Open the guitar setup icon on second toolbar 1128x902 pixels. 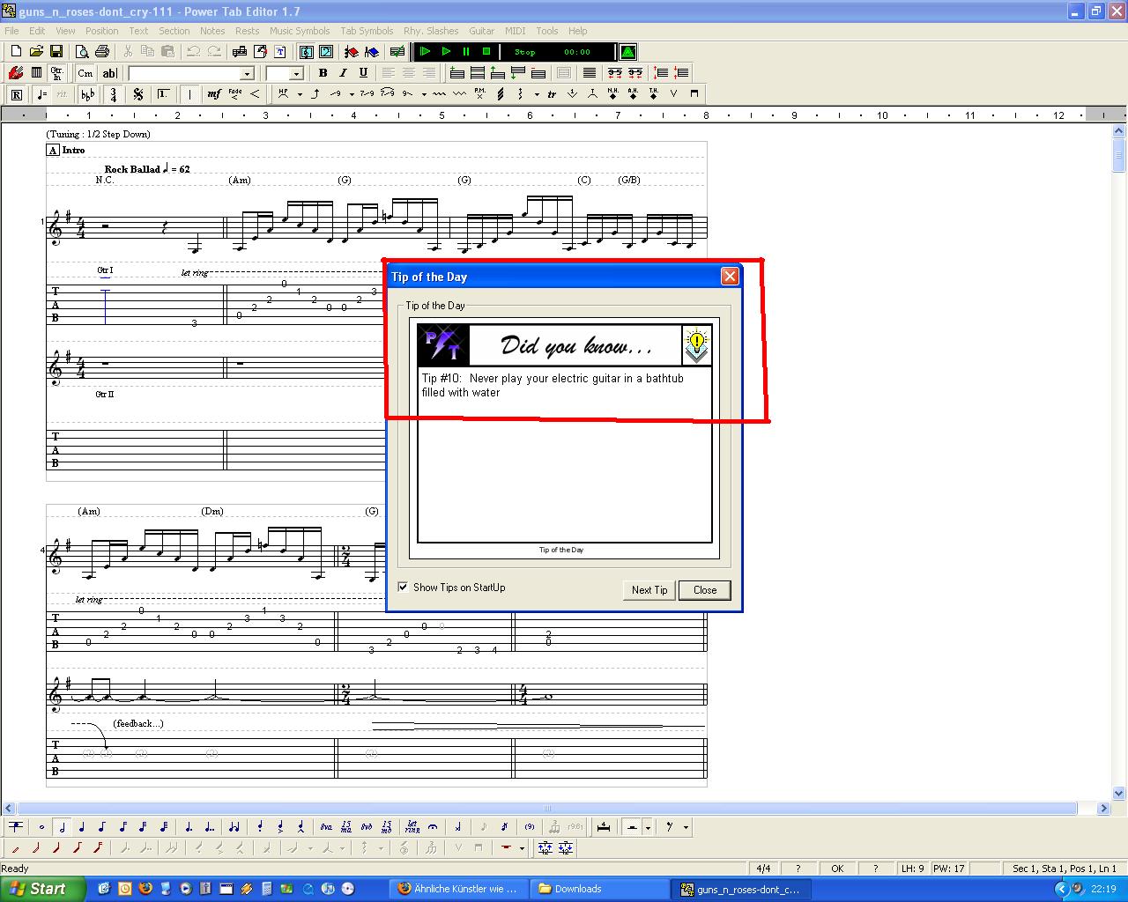(x=16, y=73)
